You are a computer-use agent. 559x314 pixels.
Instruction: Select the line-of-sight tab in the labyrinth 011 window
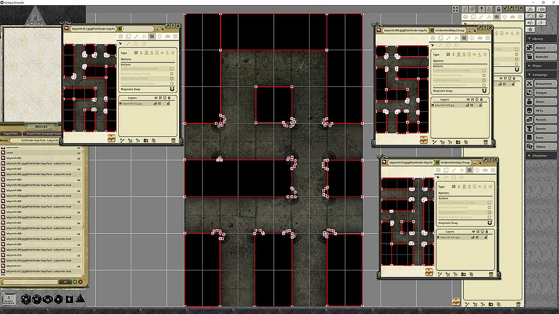(x=152, y=37)
